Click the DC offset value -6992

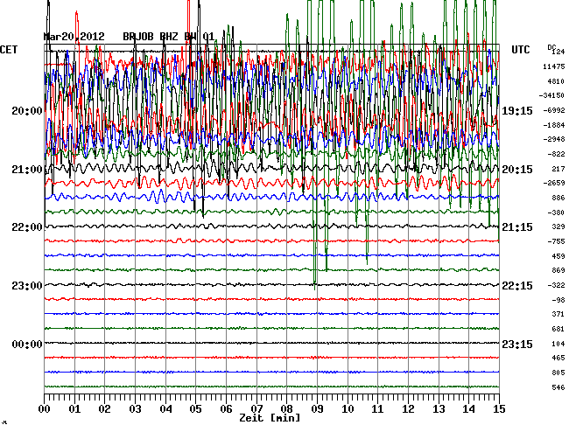[554, 110]
